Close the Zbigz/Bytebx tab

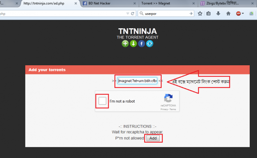(253, 3)
